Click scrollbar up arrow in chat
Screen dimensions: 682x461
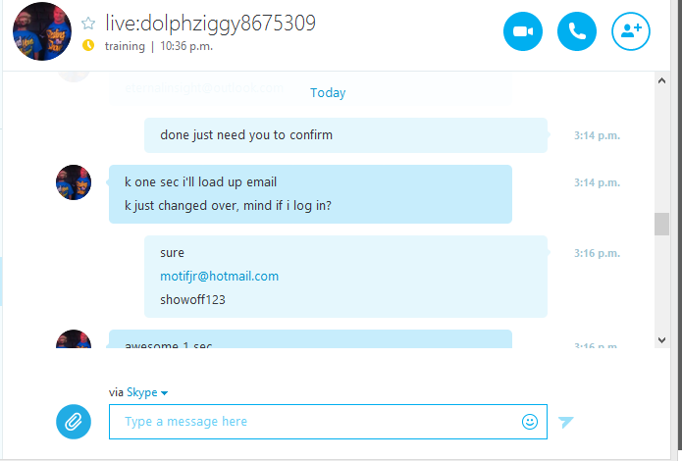coord(662,80)
